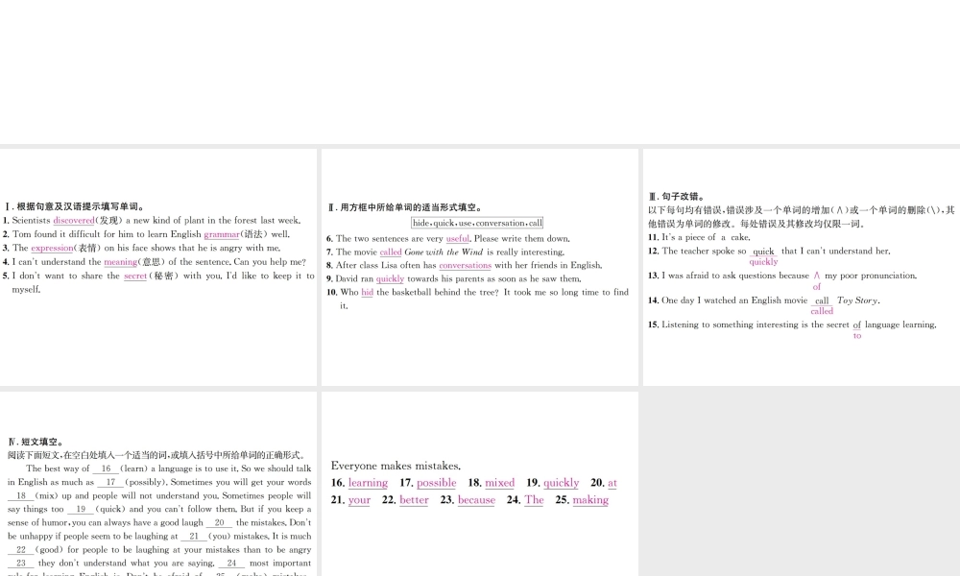Click the italic title 'Toy Story' in sentence 14
This screenshot has width=960, height=576.
click(857, 300)
